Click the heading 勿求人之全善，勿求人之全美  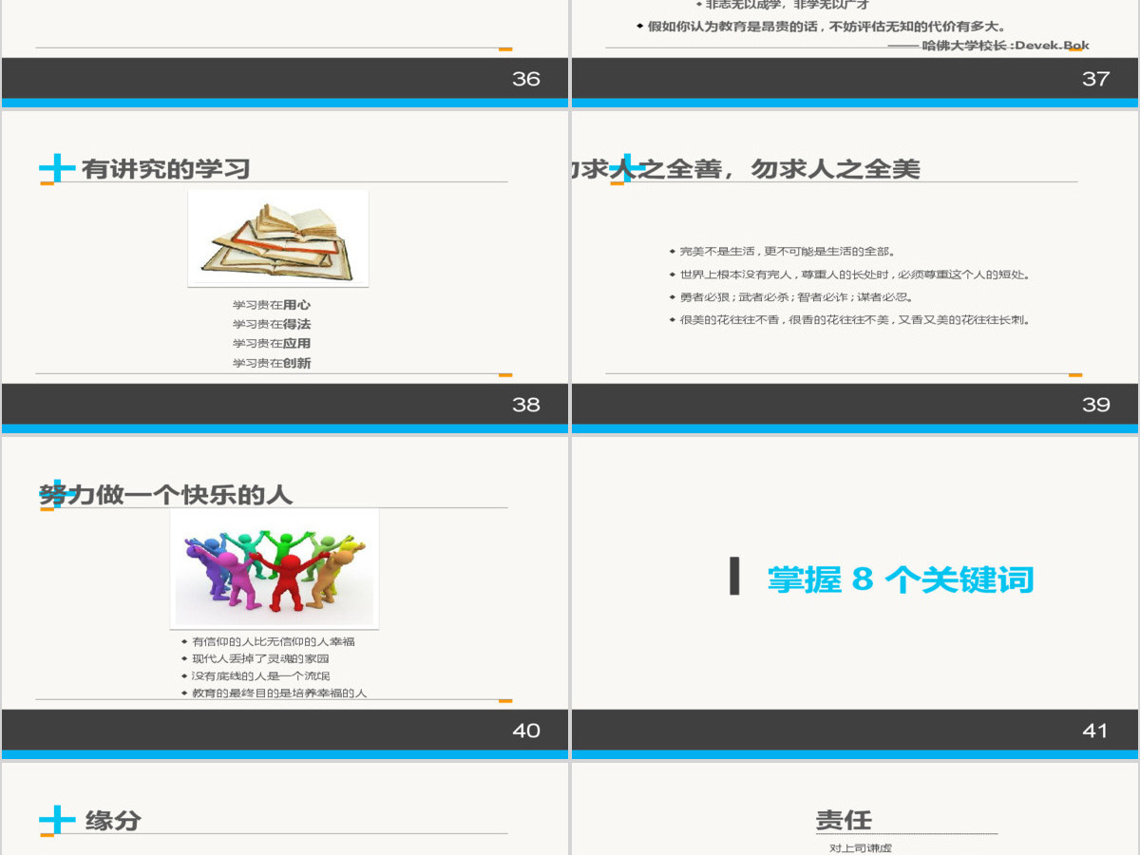[746, 169]
